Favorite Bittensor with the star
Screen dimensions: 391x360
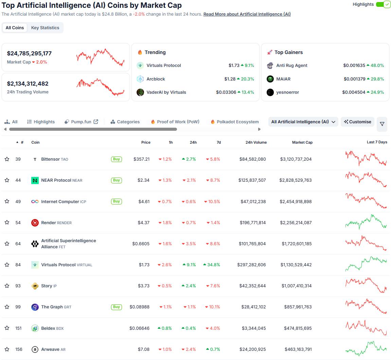(x=7, y=159)
